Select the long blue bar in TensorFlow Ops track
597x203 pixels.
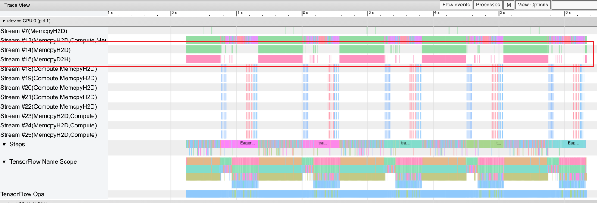386,194
